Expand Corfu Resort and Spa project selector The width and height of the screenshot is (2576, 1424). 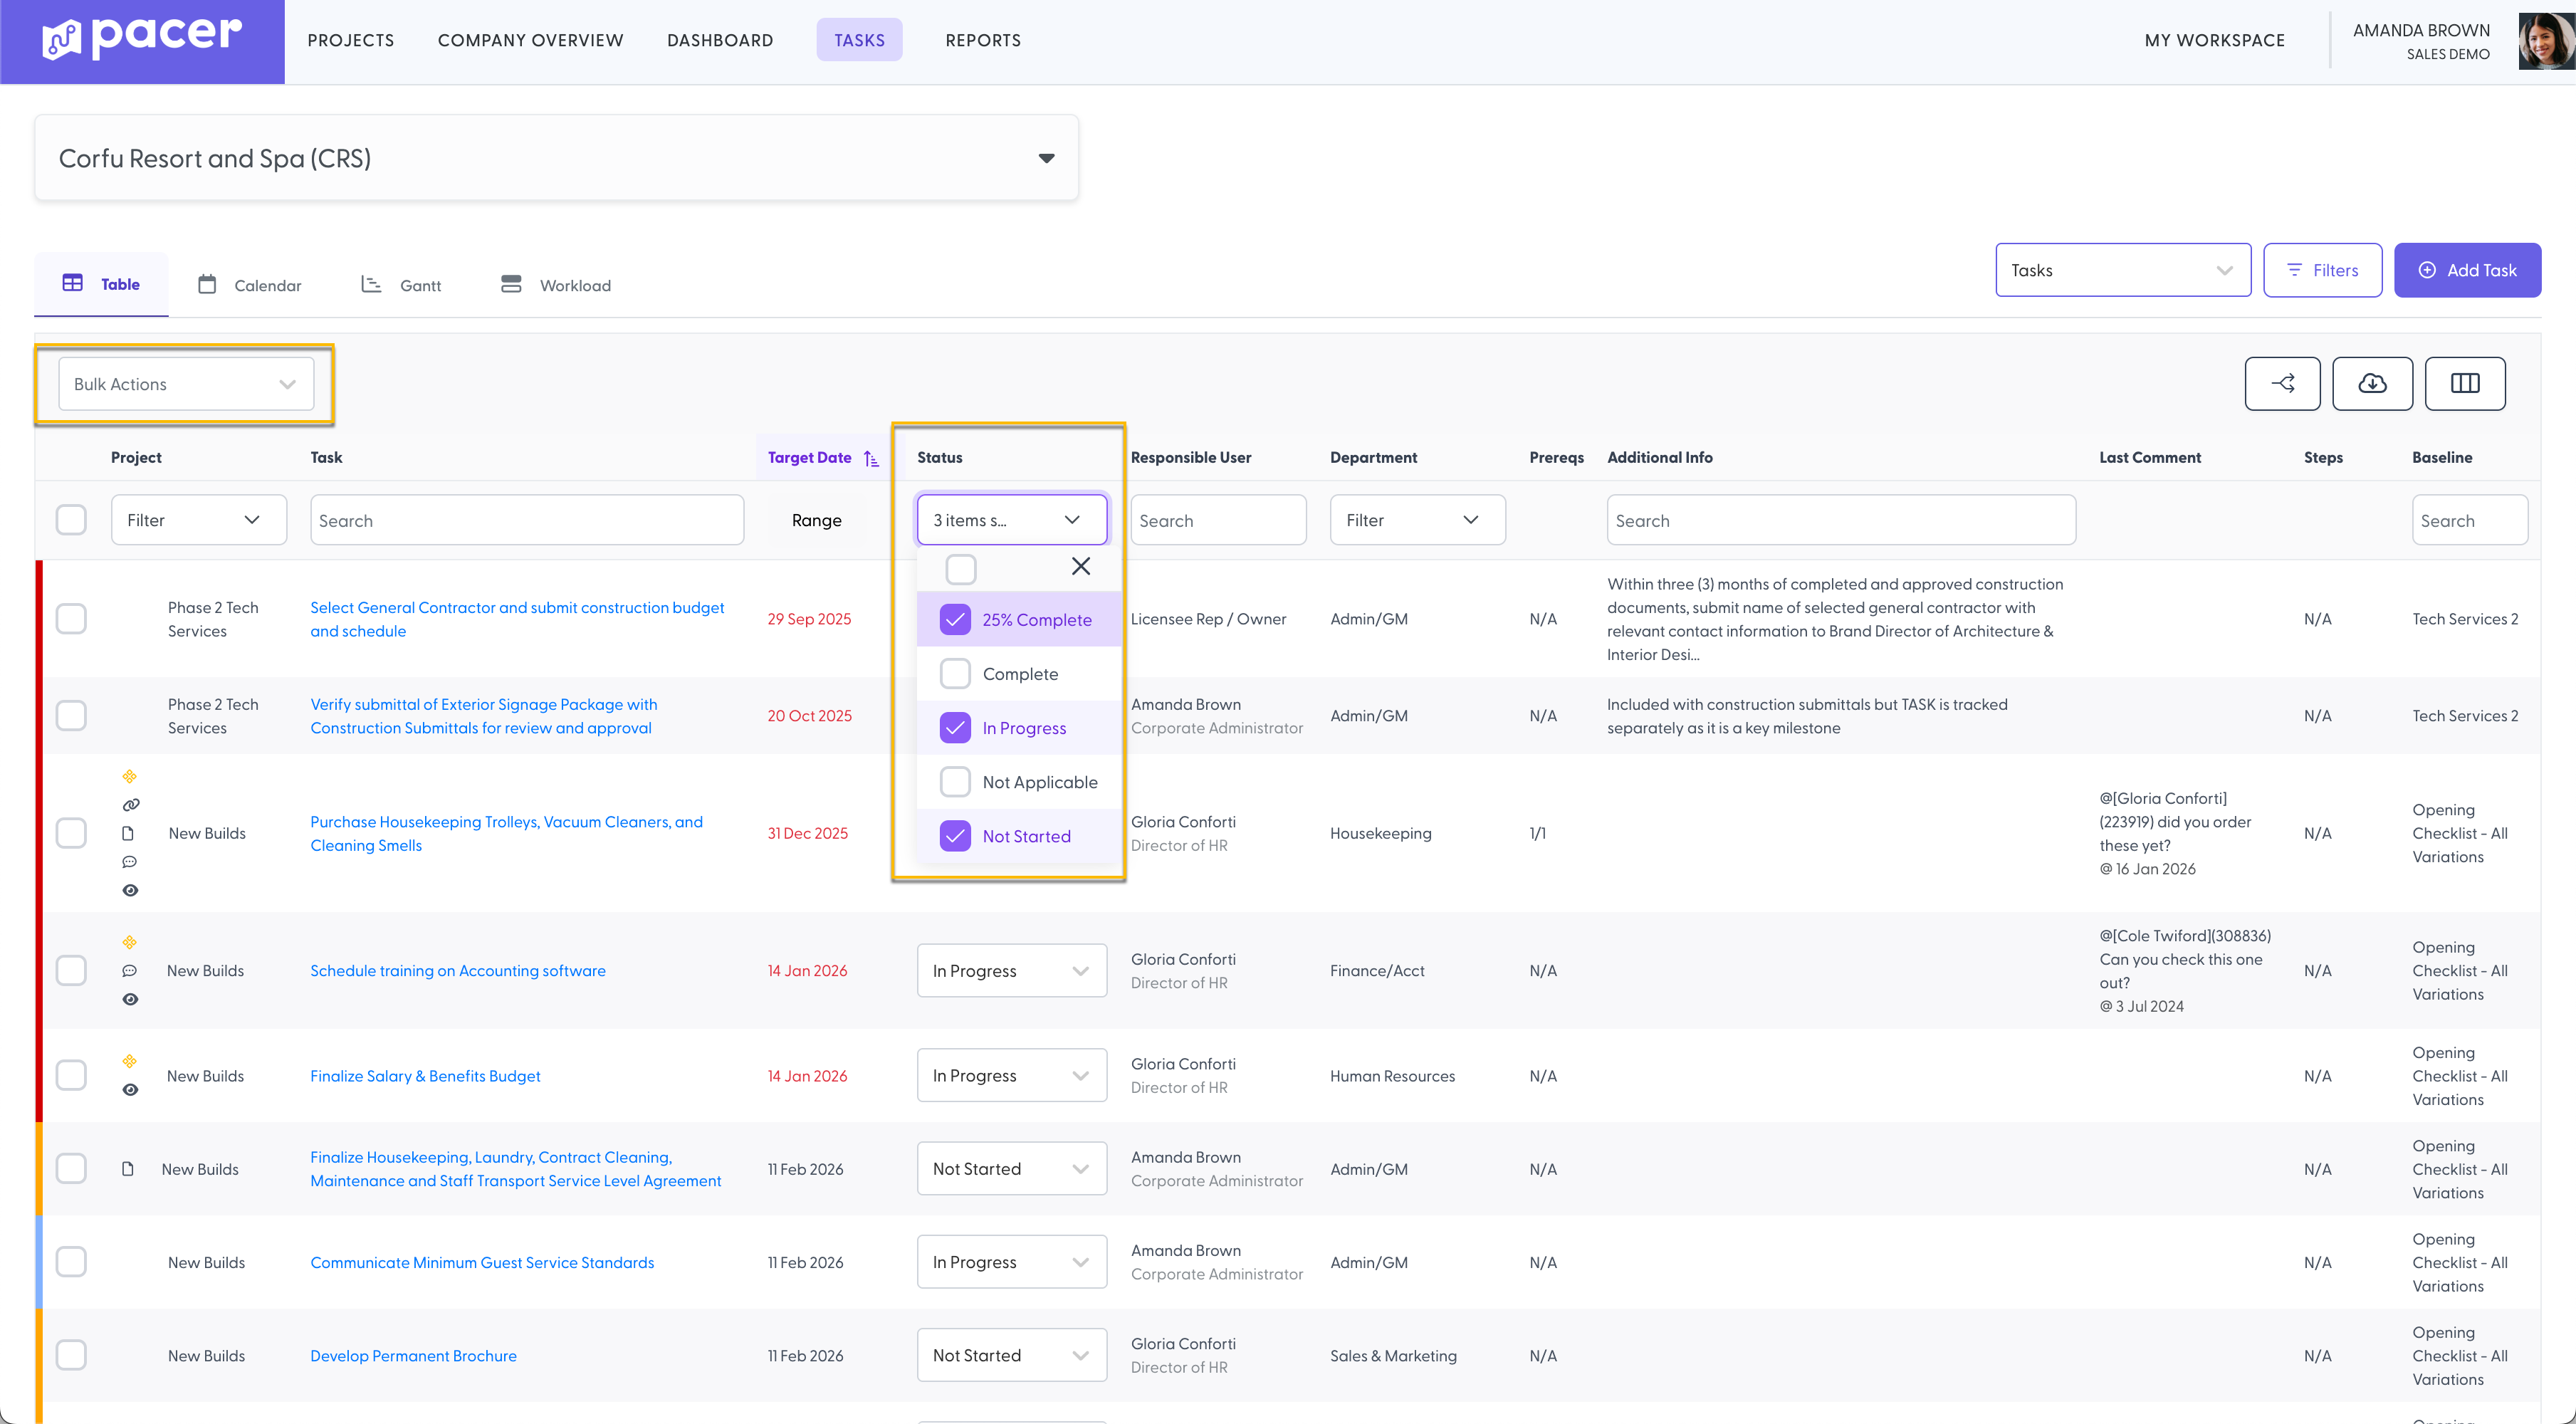click(x=556, y=158)
